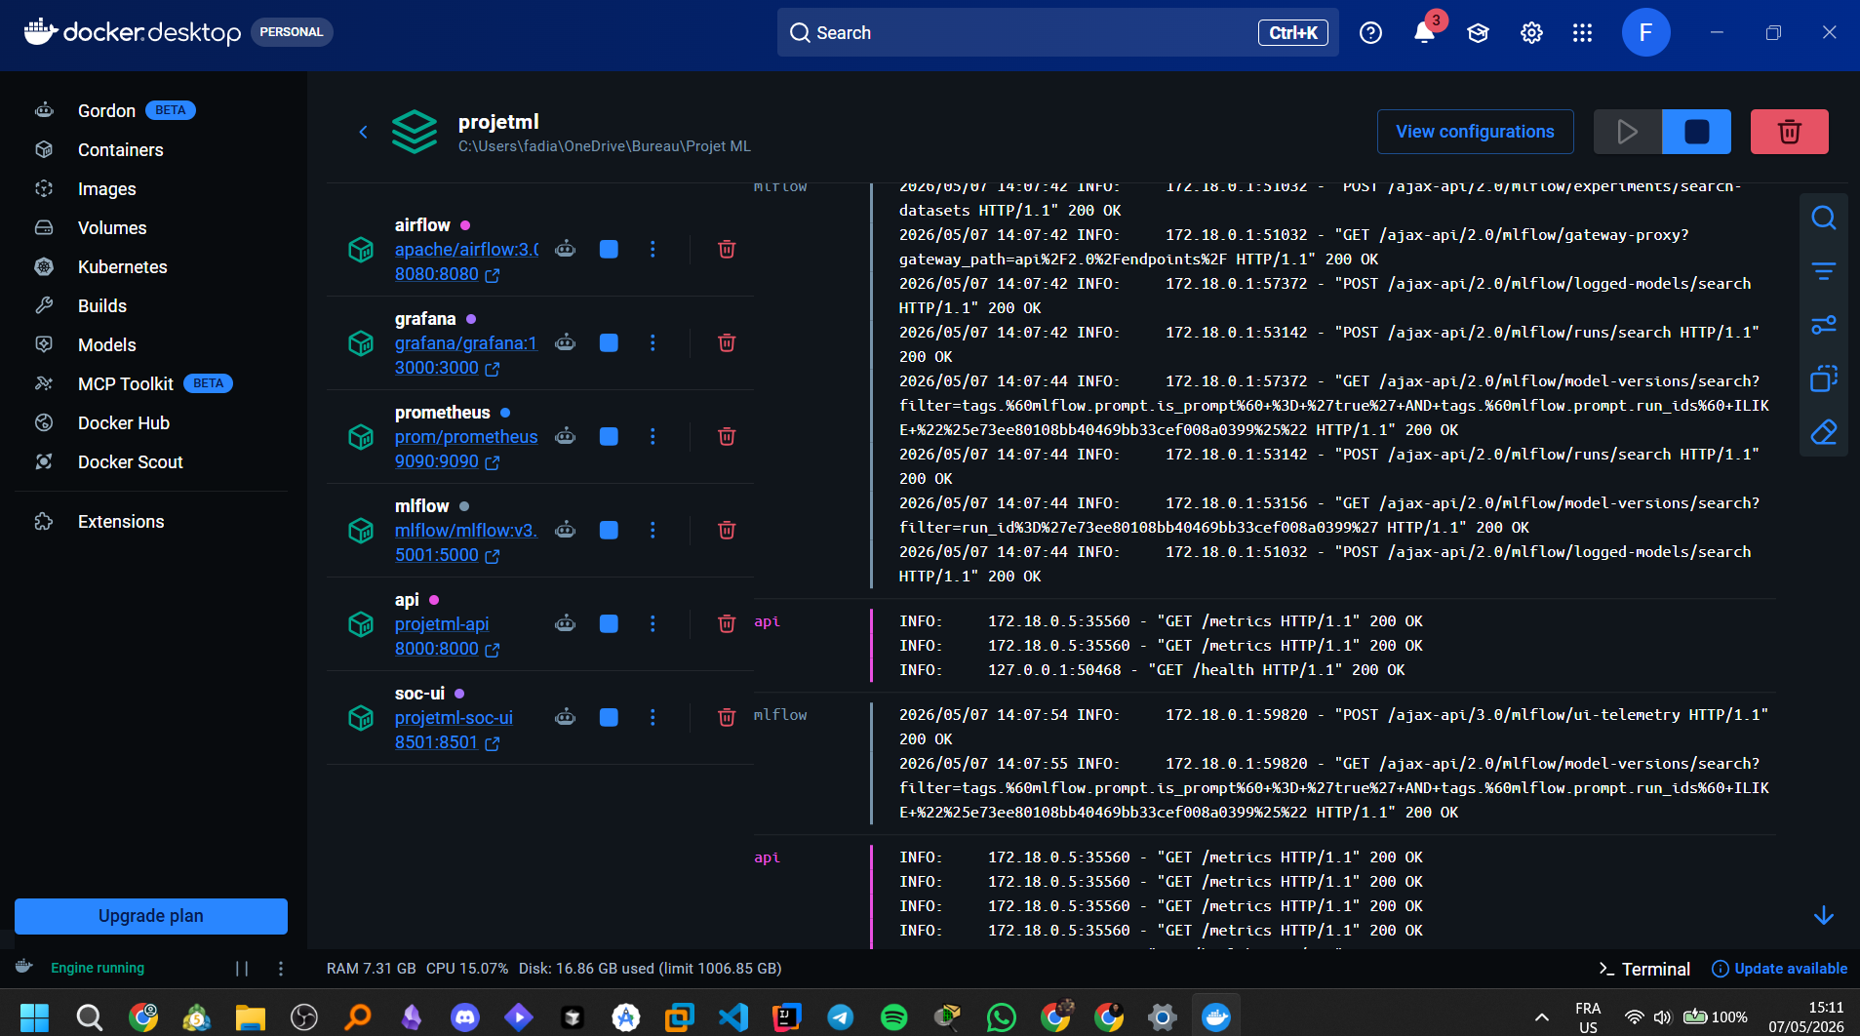Open the Learning center graduation cap icon
This screenshot has height=1036, width=1860.
point(1478,32)
